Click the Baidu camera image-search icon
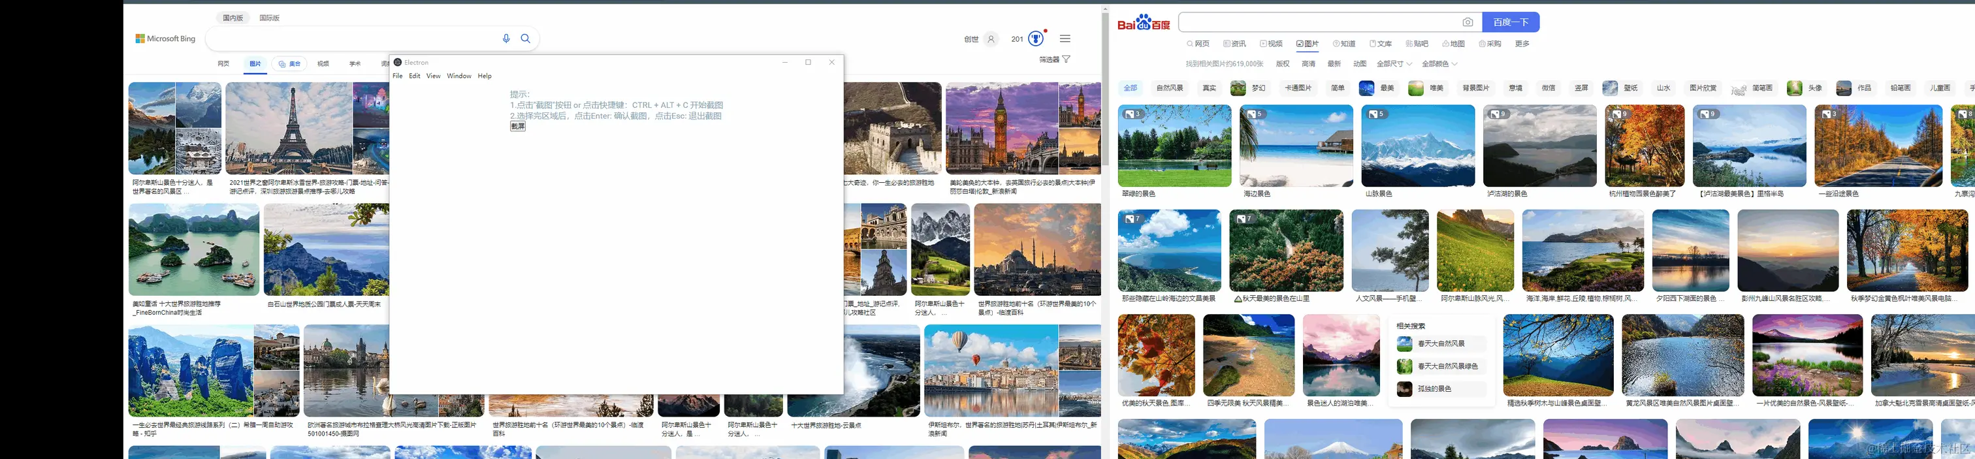Screen dimensions: 1975x459 coord(1468,22)
